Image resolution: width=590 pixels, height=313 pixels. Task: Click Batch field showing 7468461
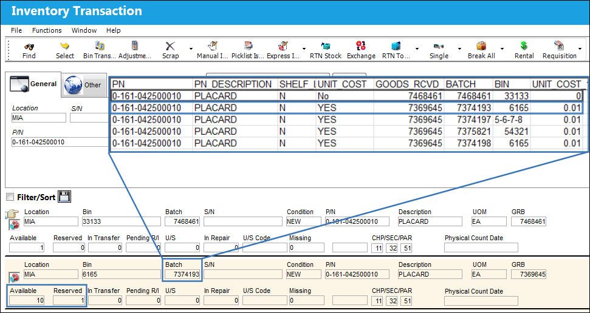pos(182,221)
